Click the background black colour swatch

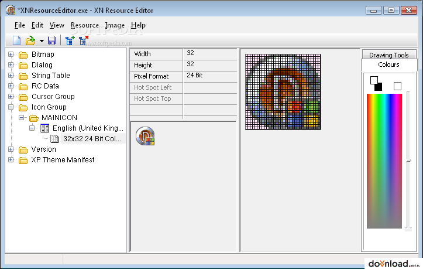pyautogui.click(x=379, y=87)
